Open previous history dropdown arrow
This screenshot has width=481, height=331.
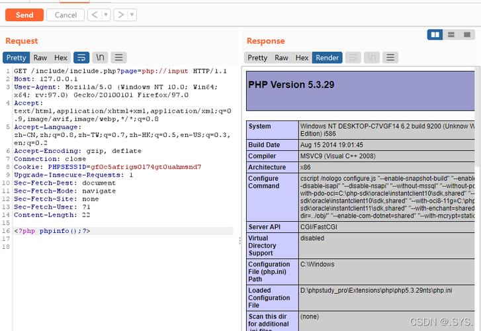tap(106, 15)
